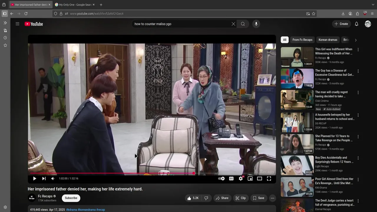Open options for Poor Girl Almost Died video

pos(358,179)
